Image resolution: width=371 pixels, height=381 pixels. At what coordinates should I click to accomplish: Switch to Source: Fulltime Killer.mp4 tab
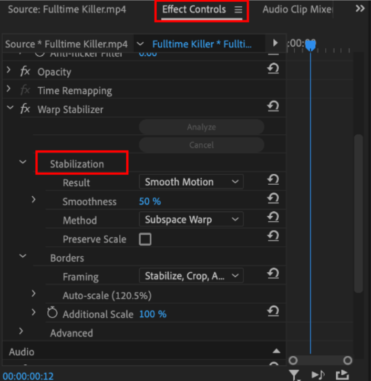point(67,10)
